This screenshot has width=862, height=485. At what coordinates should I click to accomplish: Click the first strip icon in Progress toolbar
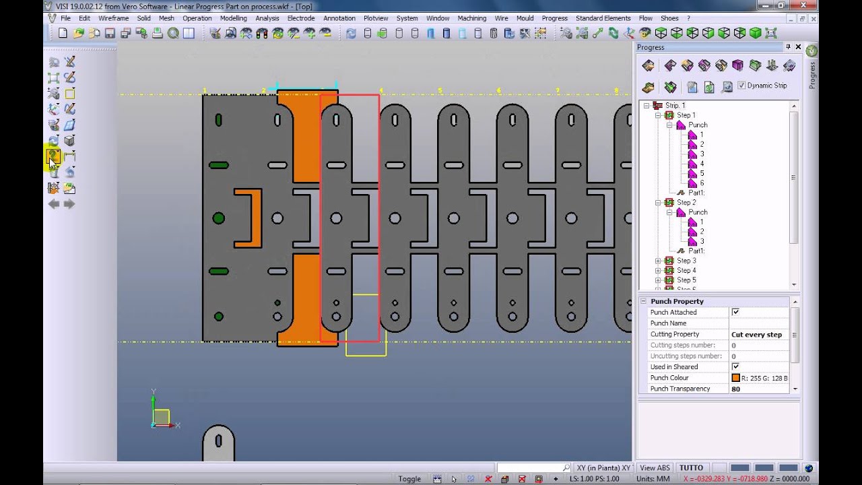[648, 65]
